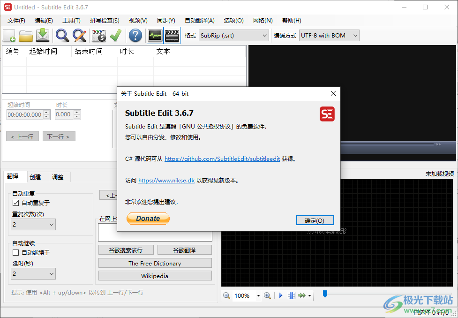Open the 同步(Y) menu
The width and height of the screenshot is (458, 318).
(166, 21)
